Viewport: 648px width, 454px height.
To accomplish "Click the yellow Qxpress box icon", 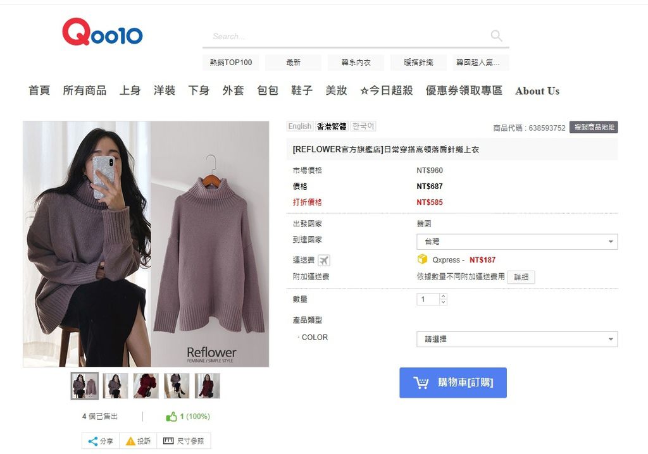I will tap(422, 259).
